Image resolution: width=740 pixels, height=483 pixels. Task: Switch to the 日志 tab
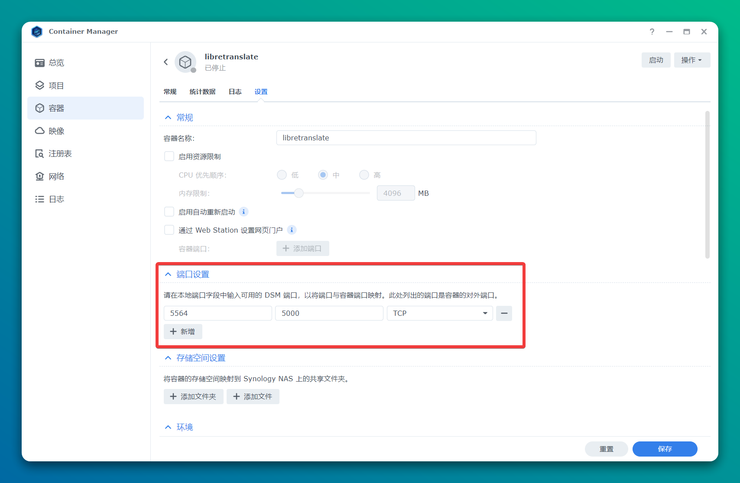pyautogui.click(x=235, y=92)
